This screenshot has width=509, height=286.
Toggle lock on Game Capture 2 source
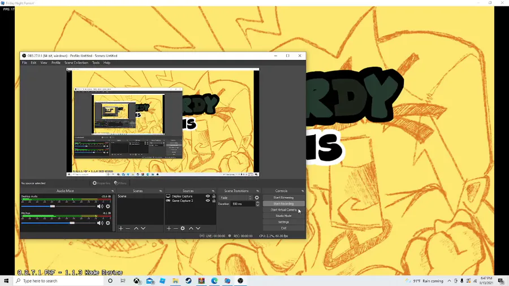pyautogui.click(x=214, y=201)
